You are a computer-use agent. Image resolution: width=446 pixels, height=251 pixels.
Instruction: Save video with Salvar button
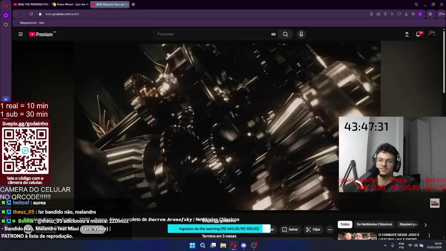(290, 229)
